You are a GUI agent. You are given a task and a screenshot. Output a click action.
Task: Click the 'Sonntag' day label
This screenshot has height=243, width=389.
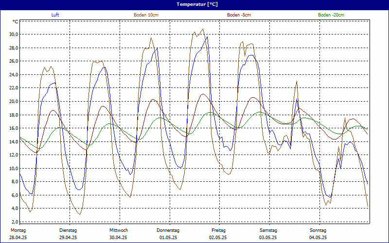pyautogui.click(x=318, y=230)
